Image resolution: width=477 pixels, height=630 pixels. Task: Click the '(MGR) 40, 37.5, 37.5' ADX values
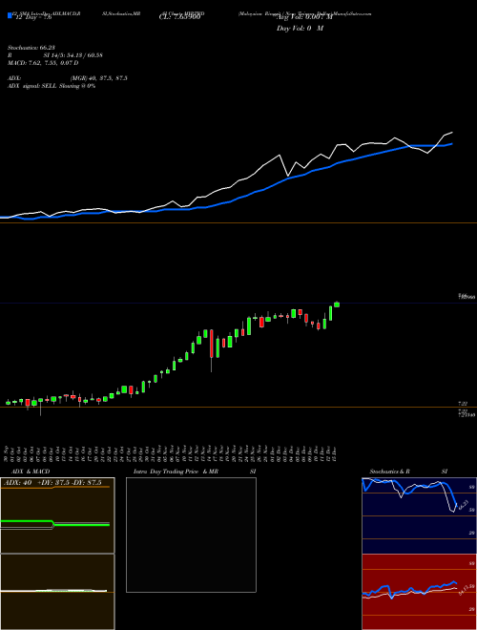[99, 78]
